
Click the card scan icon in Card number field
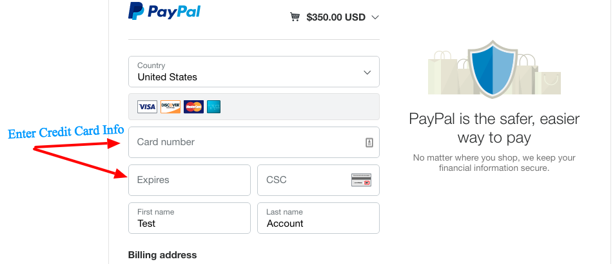(x=369, y=143)
